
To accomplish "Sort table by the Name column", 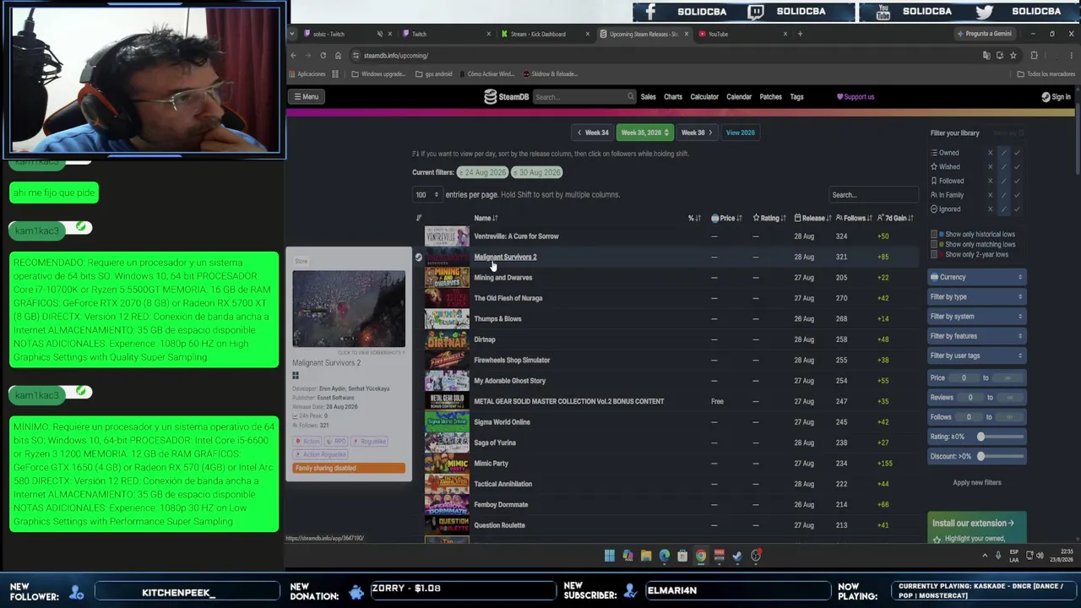I will click(486, 219).
